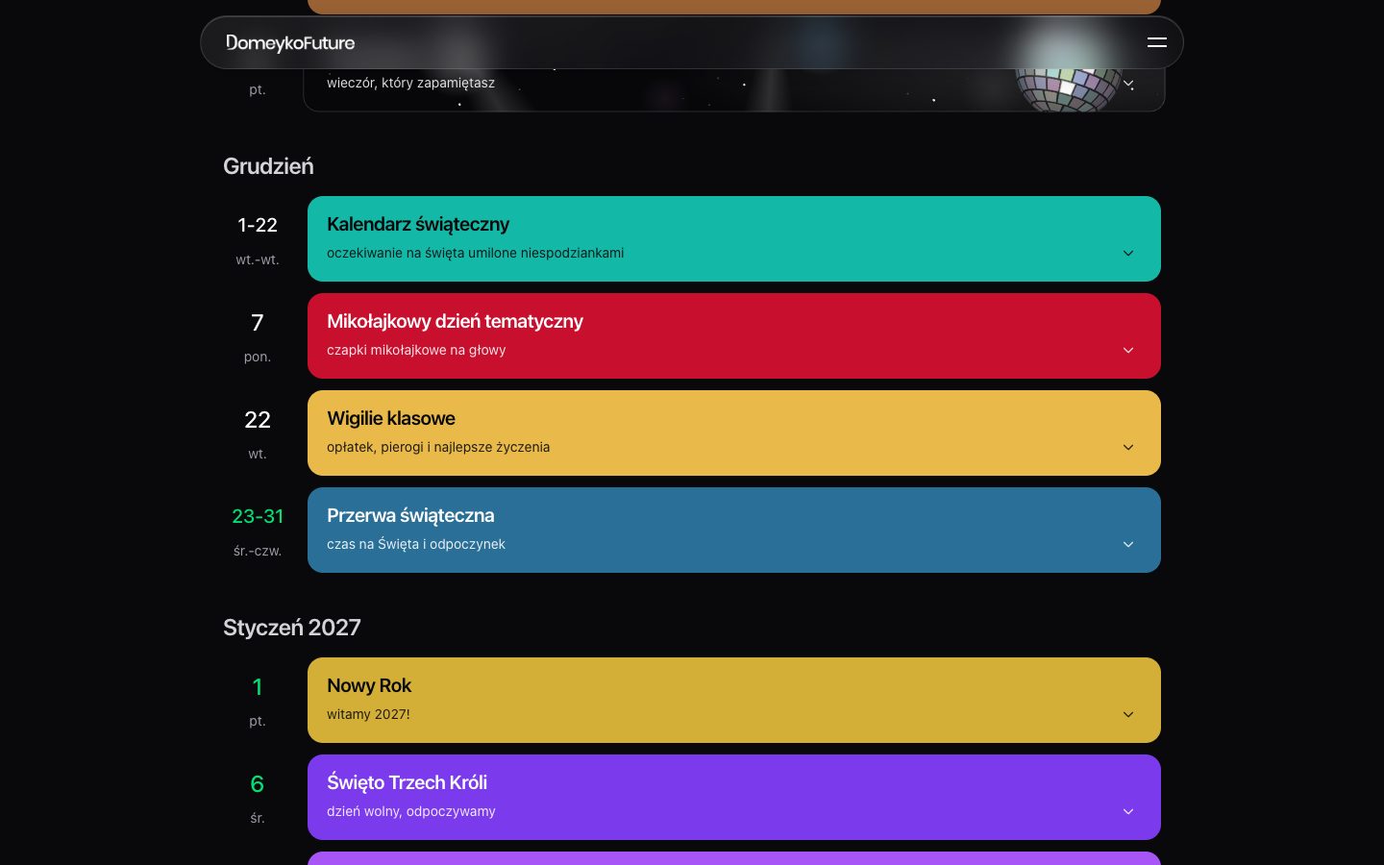1384x865 pixels.
Task: Open the Mikołajkowy dzień tematyczny event title
Action: pyautogui.click(x=455, y=321)
